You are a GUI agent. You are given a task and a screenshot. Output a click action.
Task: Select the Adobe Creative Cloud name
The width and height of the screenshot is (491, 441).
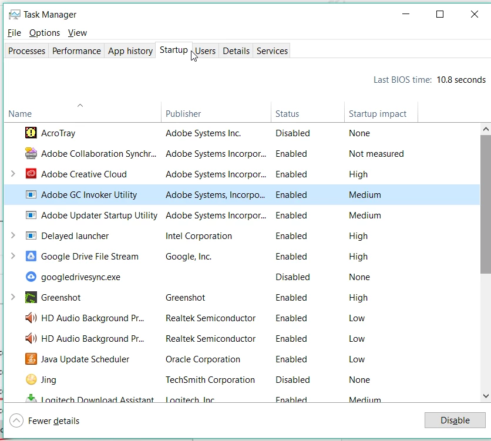pyautogui.click(x=84, y=174)
